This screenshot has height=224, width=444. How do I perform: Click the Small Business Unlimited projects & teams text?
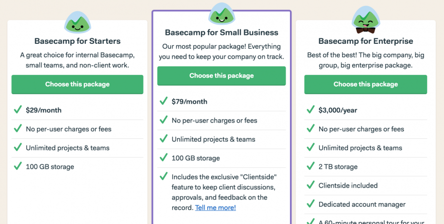213,139
